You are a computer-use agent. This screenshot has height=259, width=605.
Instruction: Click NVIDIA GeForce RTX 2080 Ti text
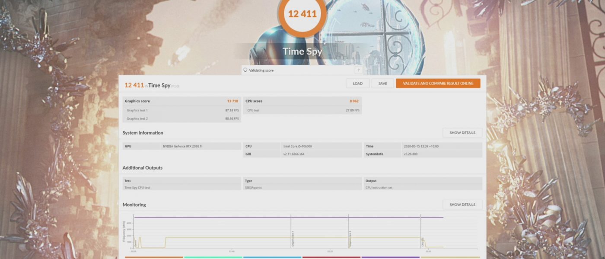[182, 146]
